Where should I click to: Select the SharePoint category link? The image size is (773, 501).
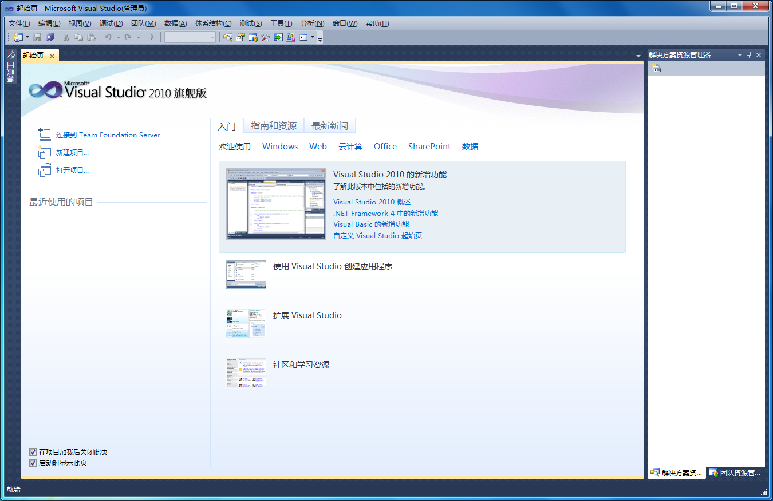click(429, 147)
